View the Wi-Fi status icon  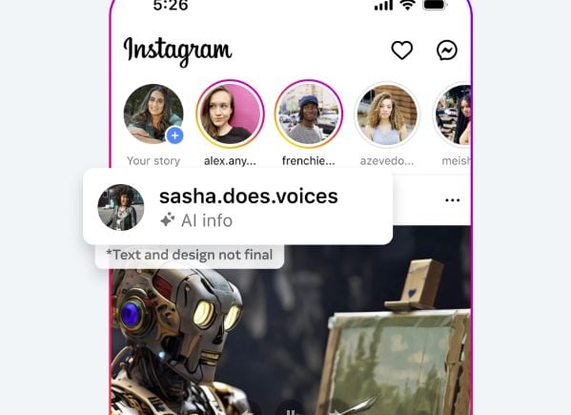coord(408,5)
